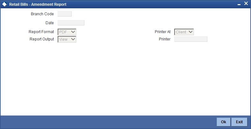
Task: Open the Printer At Client dropdown
Action: (184, 32)
